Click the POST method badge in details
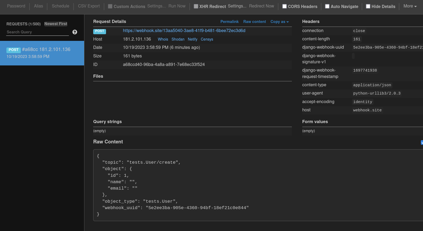The image size is (423, 231). [100, 31]
